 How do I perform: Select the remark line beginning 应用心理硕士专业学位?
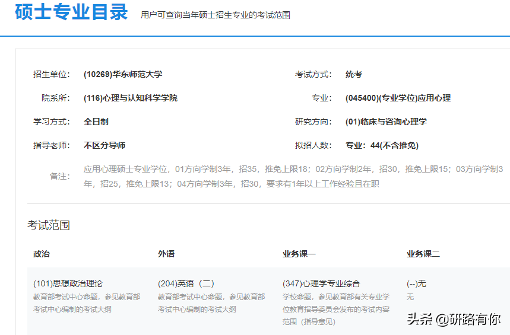[x=293, y=170]
